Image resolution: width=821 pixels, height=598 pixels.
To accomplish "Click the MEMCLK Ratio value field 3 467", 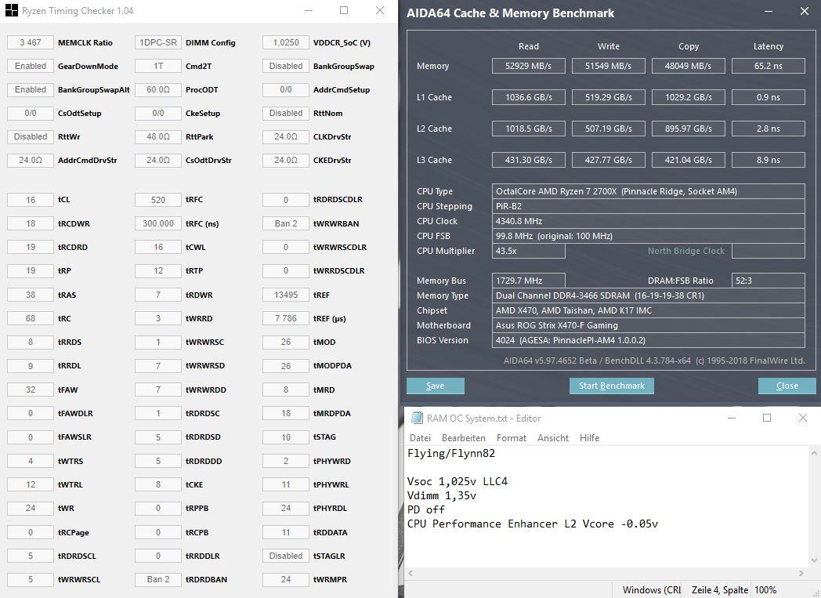I will (31, 42).
